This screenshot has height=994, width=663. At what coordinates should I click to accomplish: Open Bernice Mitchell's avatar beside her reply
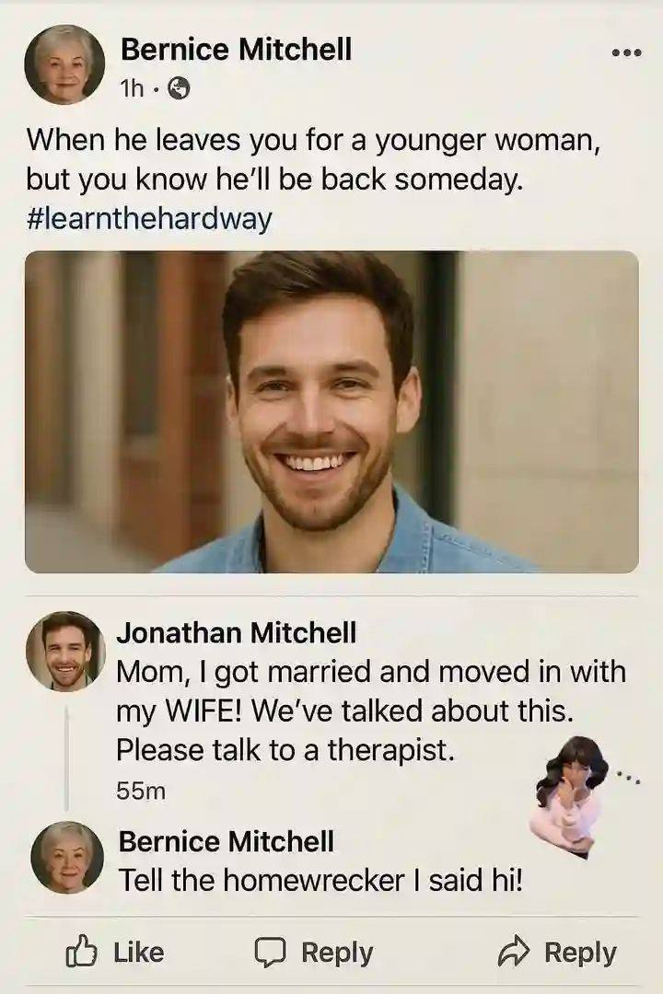[67, 858]
